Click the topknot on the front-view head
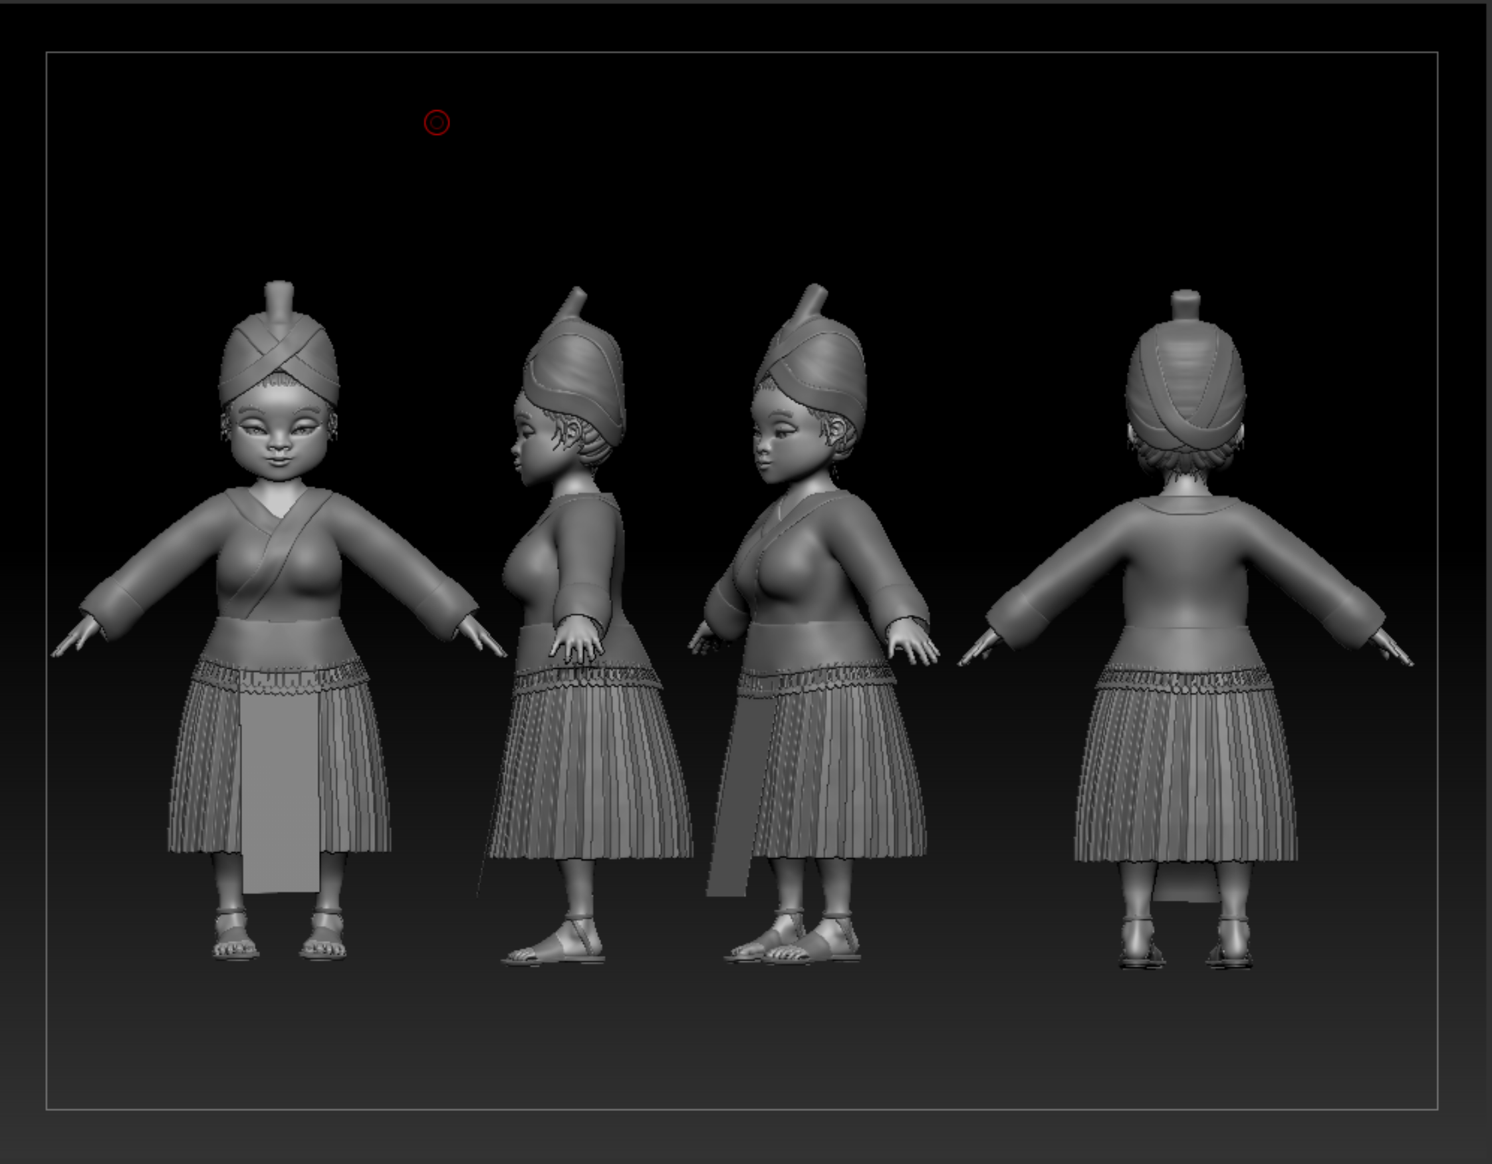This screenshot has width=1492, height=1164. coord(279,298)
